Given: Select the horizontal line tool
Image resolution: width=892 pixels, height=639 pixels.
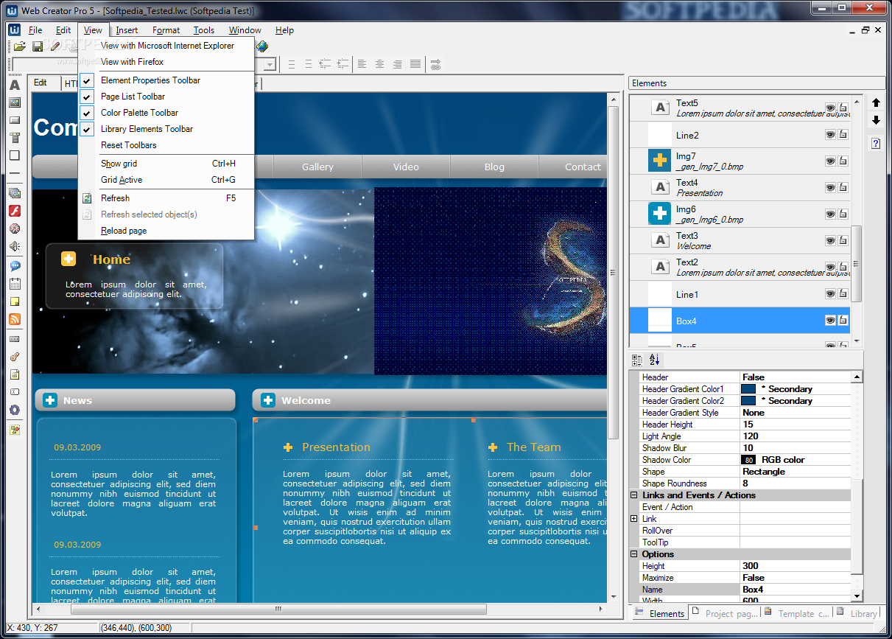Looking at the screenshot, I should [x=15, y=173].
